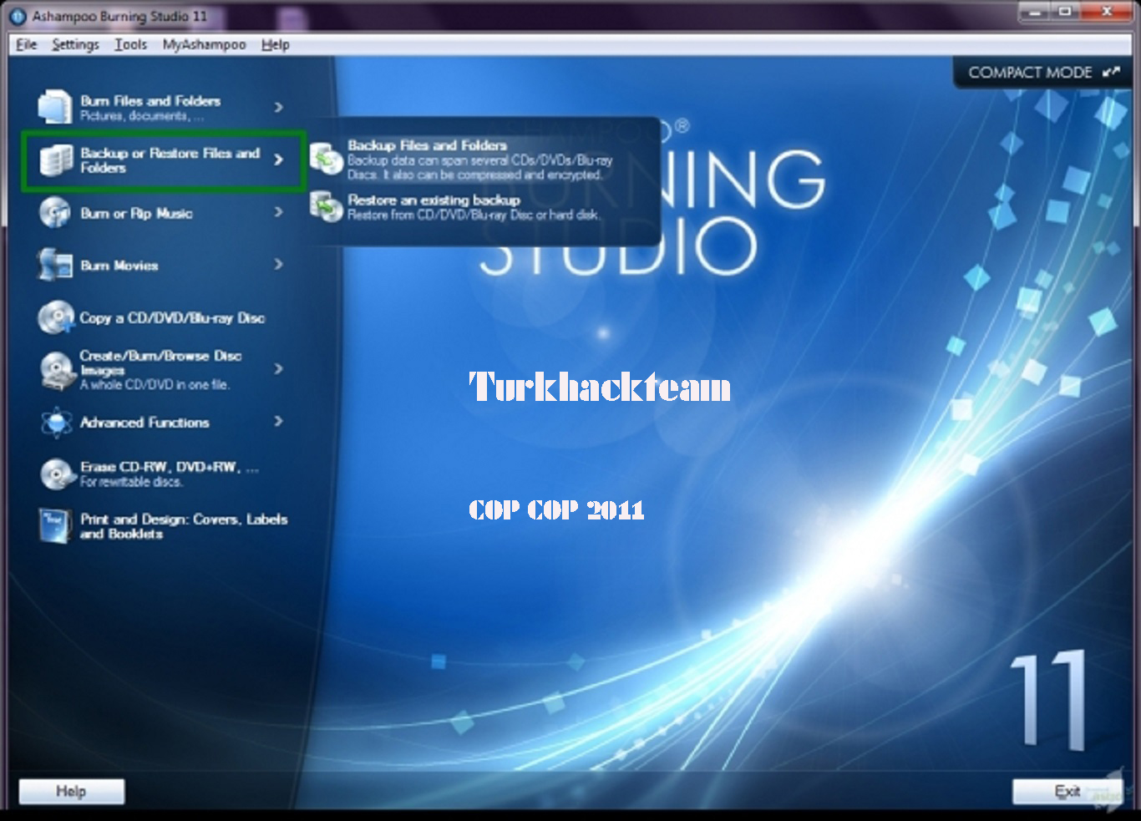Click the Backup Files and Folders submenu icon
Viewport: 1141px width, 821px height.
tap(327, 160)
